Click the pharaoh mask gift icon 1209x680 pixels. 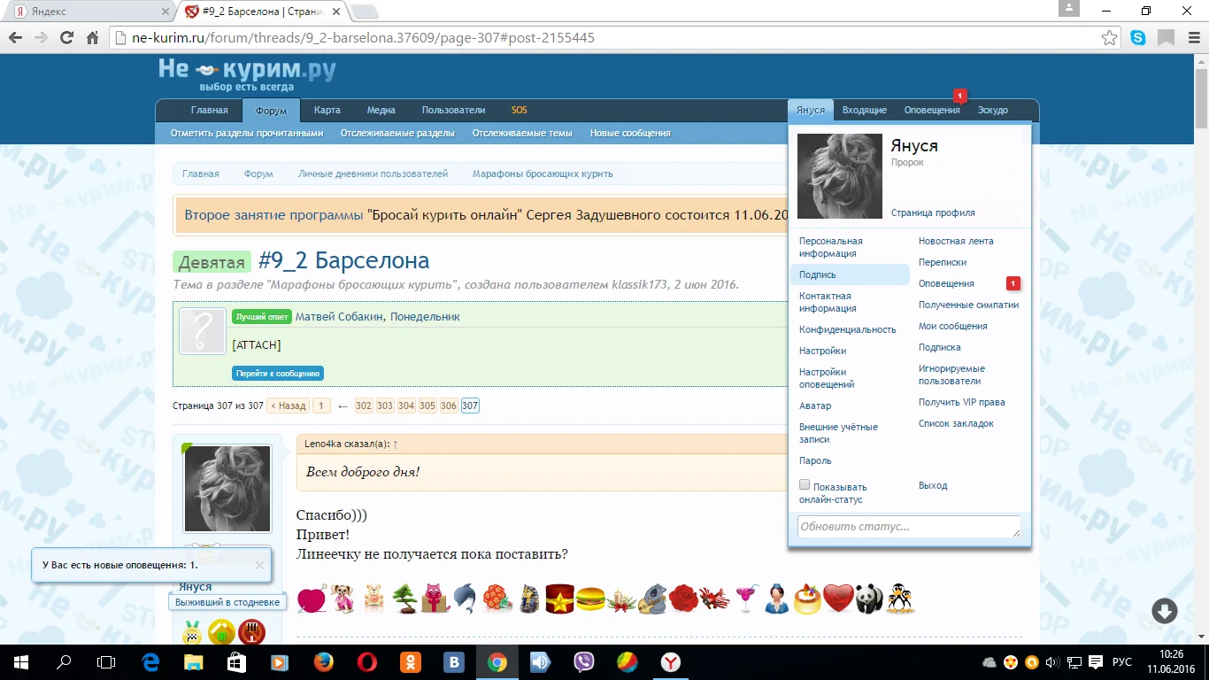pyautogui.click(x=528, y=599)
